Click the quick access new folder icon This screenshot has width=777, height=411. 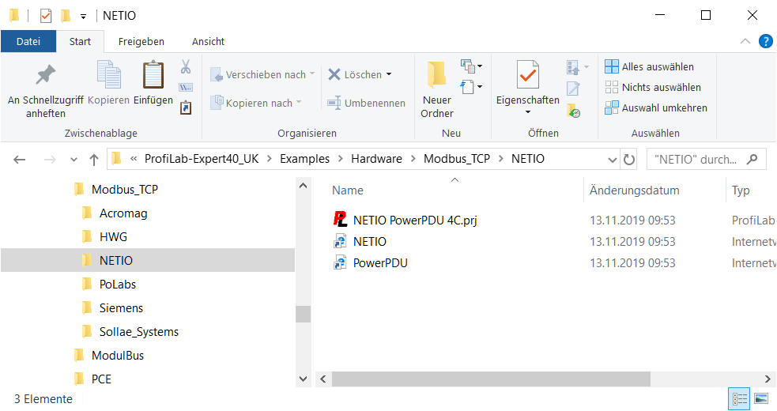tap(66, 16)
